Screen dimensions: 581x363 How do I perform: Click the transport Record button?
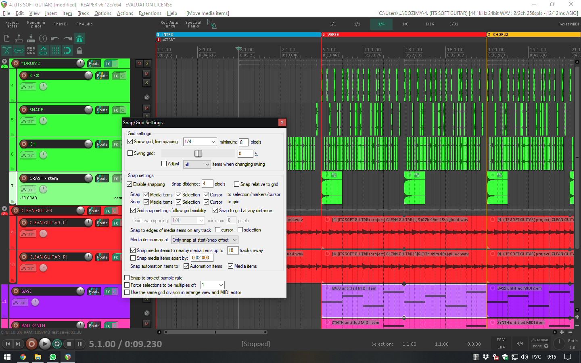pos(31,344)
